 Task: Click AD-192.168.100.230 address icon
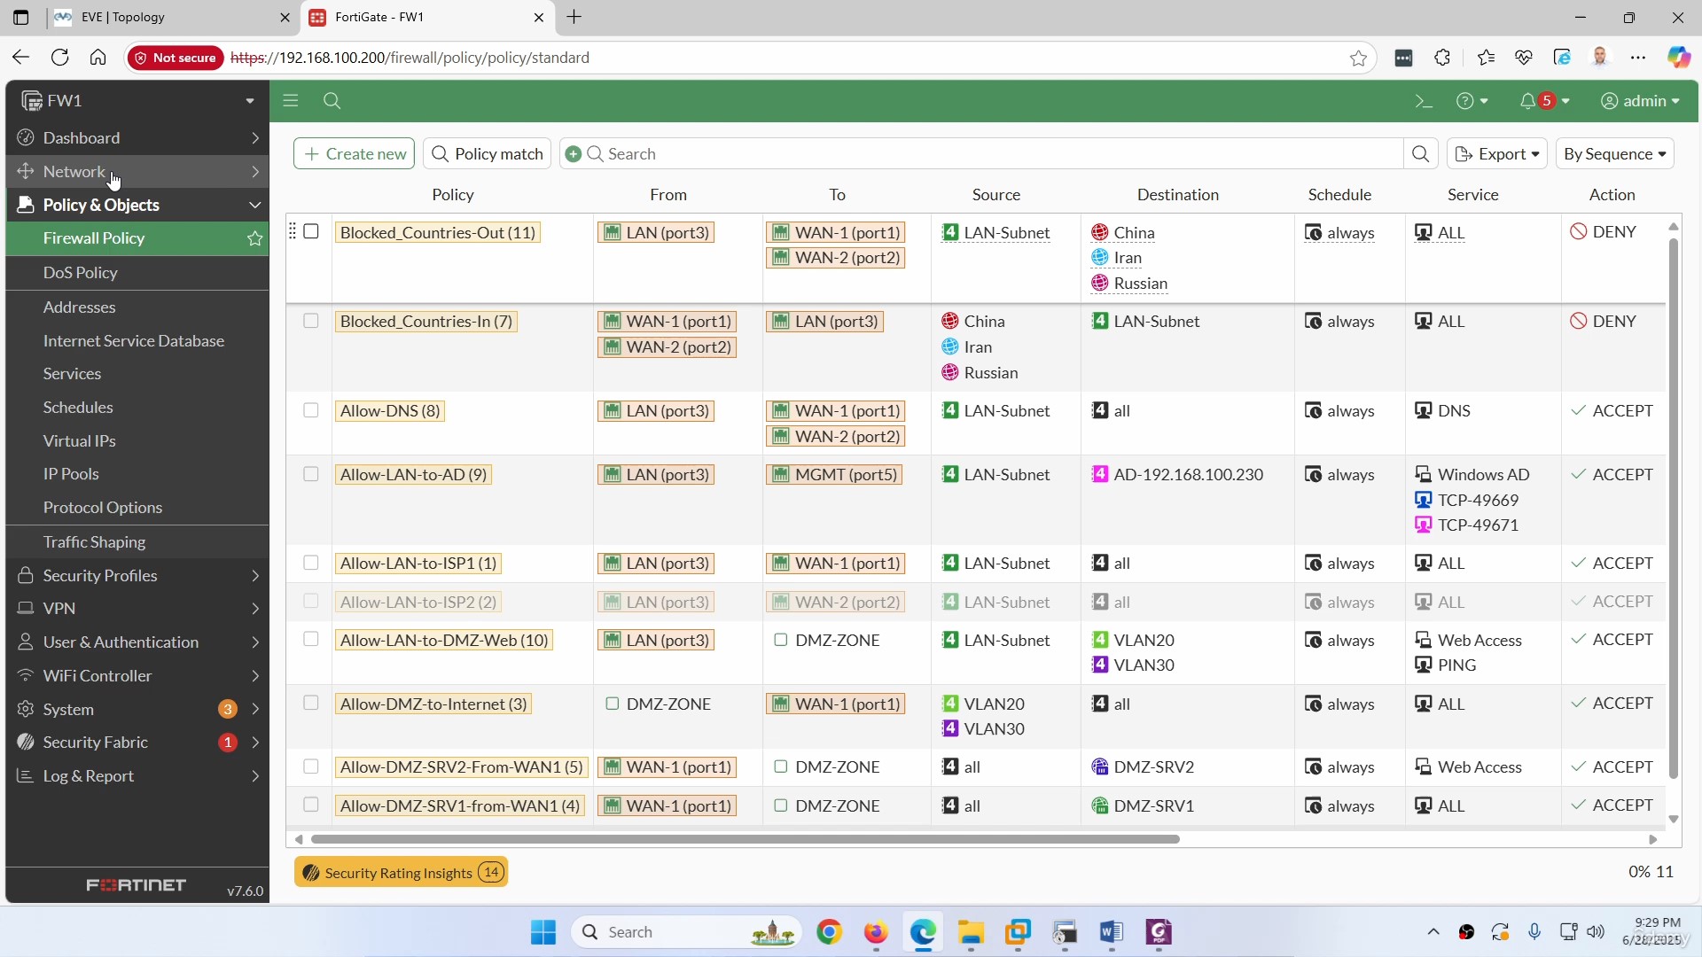pos(1100,474)
